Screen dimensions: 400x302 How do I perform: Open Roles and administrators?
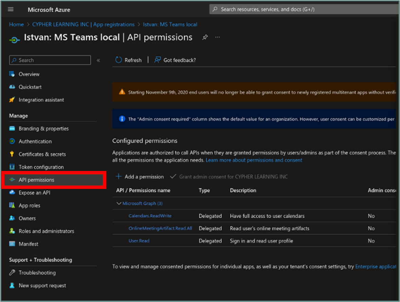(x=46, y=231)
